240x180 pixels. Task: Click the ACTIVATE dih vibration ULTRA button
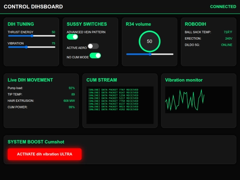pos(44,154)
